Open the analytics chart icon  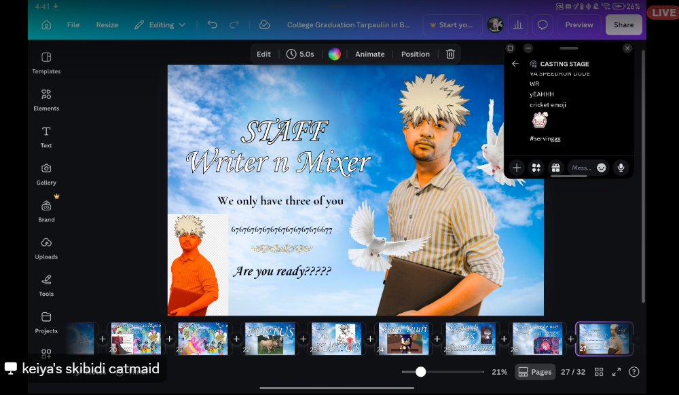point(517,25)
